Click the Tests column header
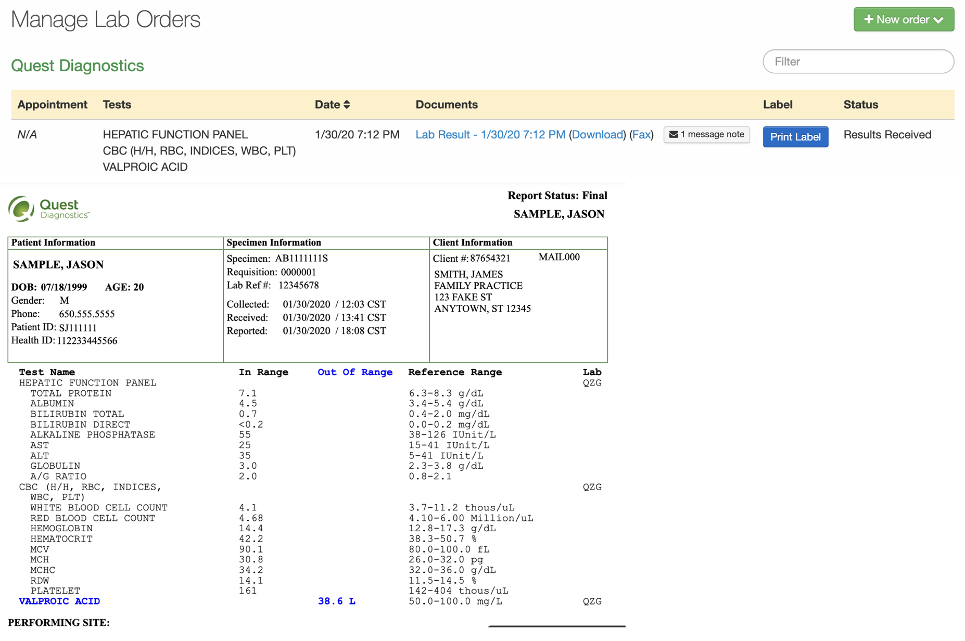This screenshot has height=641, width=965. [x=117, y=105]
